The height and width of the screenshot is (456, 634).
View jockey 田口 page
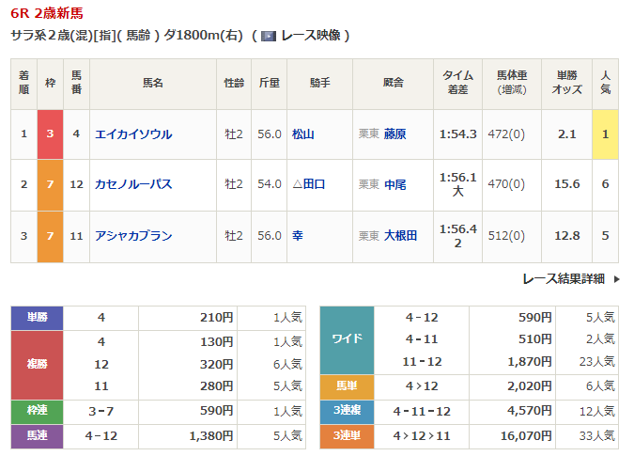tap(312, 184)
